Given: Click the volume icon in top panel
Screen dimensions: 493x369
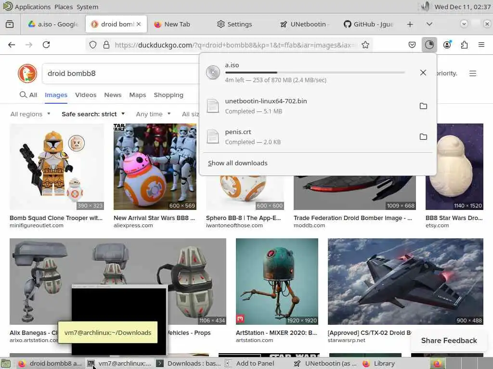Looking at the screenshot, I should coord(425,7).
